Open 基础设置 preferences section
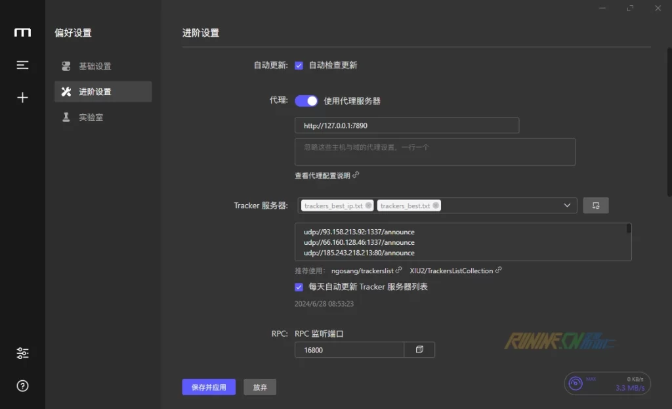This screenshot has height=409, width=672. [x=95, y=66]
